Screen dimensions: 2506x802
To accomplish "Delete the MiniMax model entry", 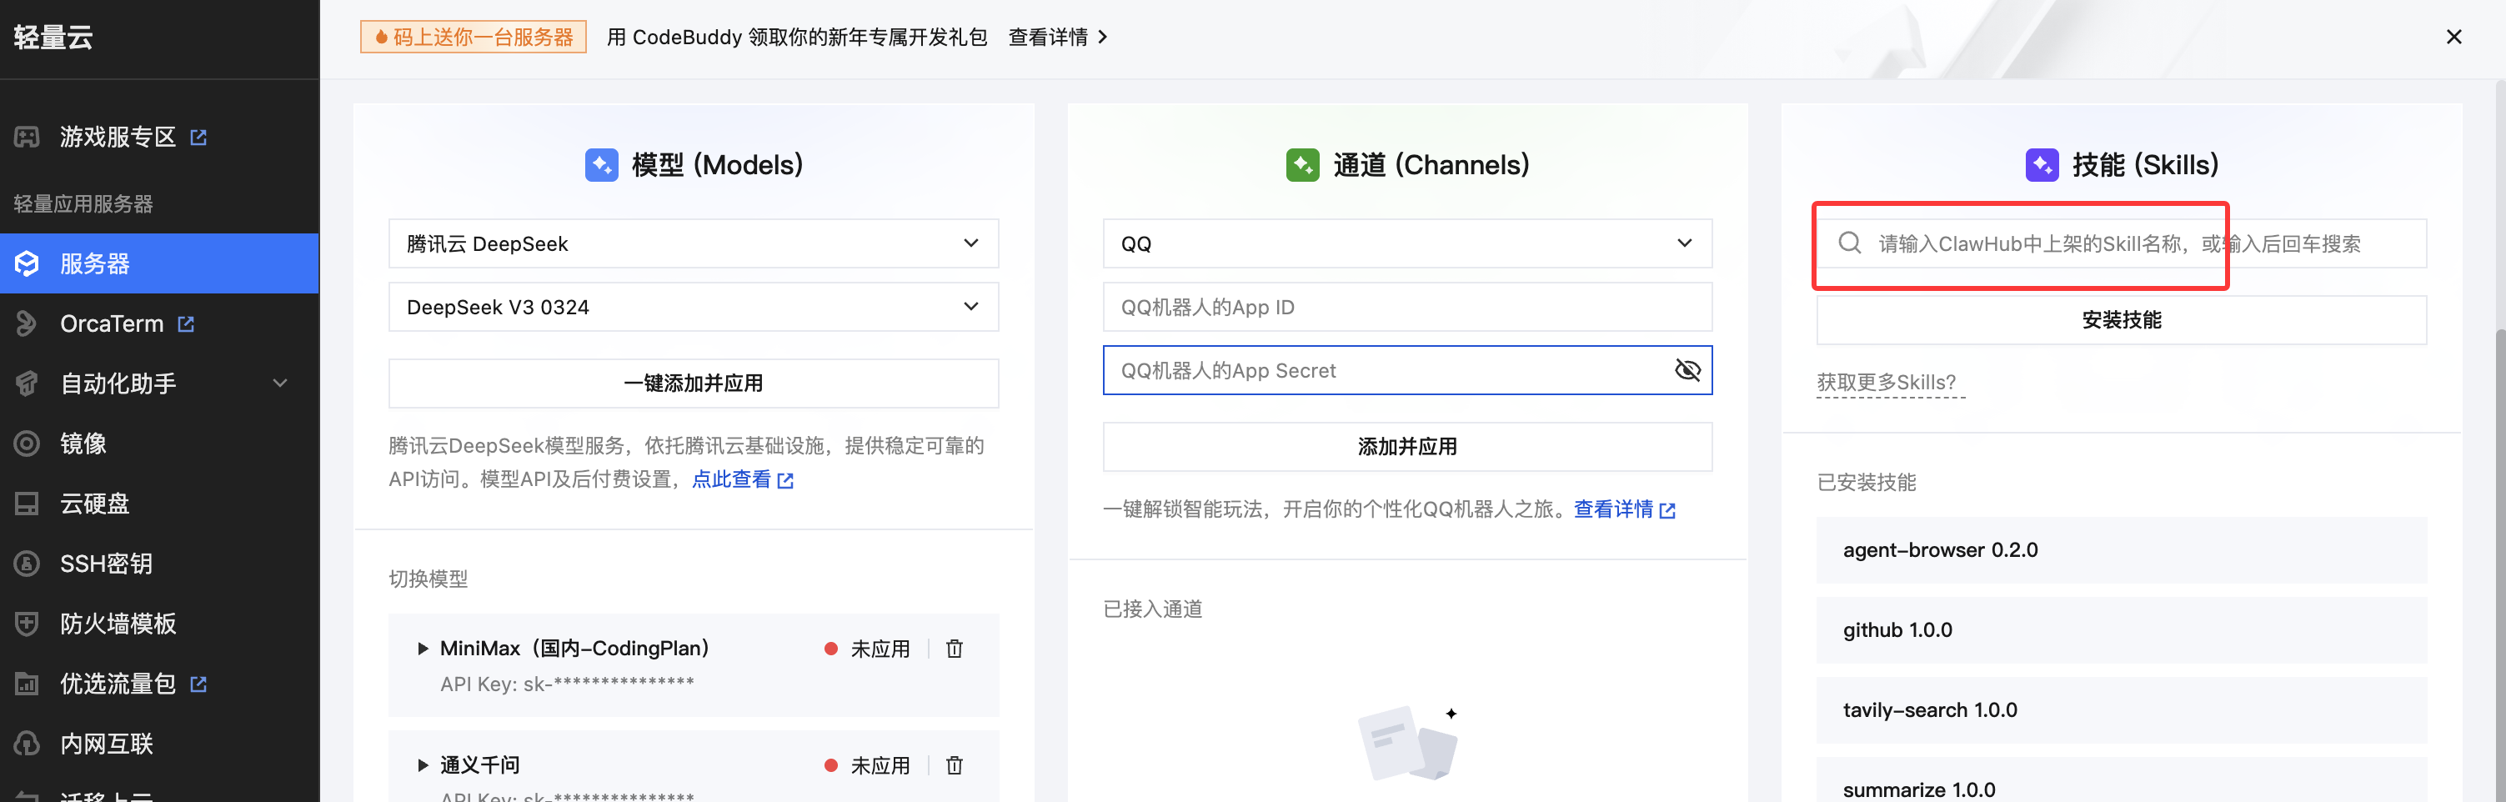I will pyautogui.click(x=954, y=649).
